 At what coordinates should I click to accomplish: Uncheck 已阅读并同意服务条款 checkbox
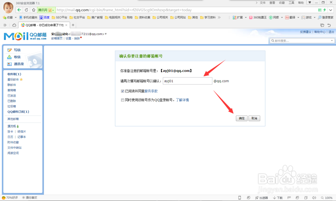click(123, 91)
